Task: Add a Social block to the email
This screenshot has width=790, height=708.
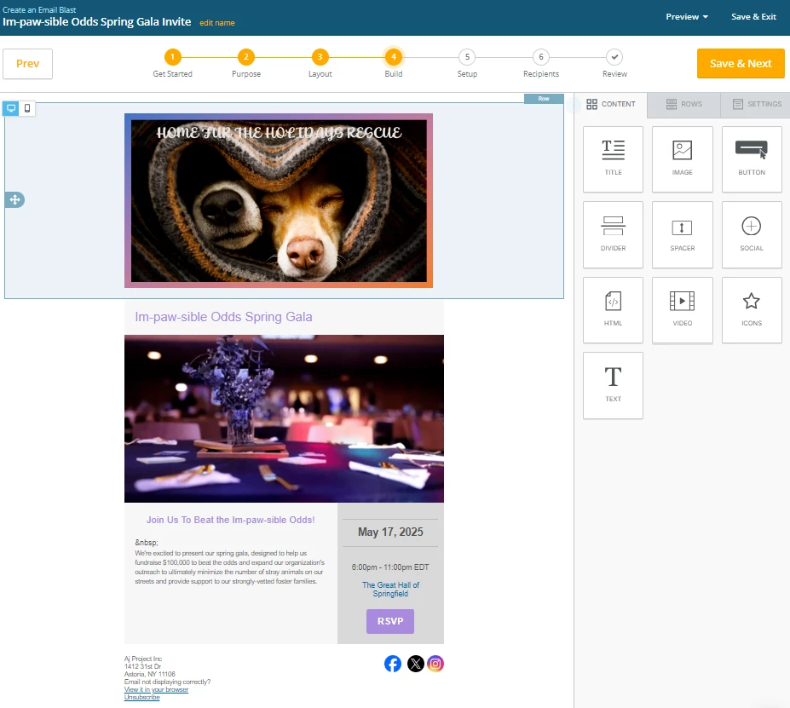Action: click(x=751, y=234)
